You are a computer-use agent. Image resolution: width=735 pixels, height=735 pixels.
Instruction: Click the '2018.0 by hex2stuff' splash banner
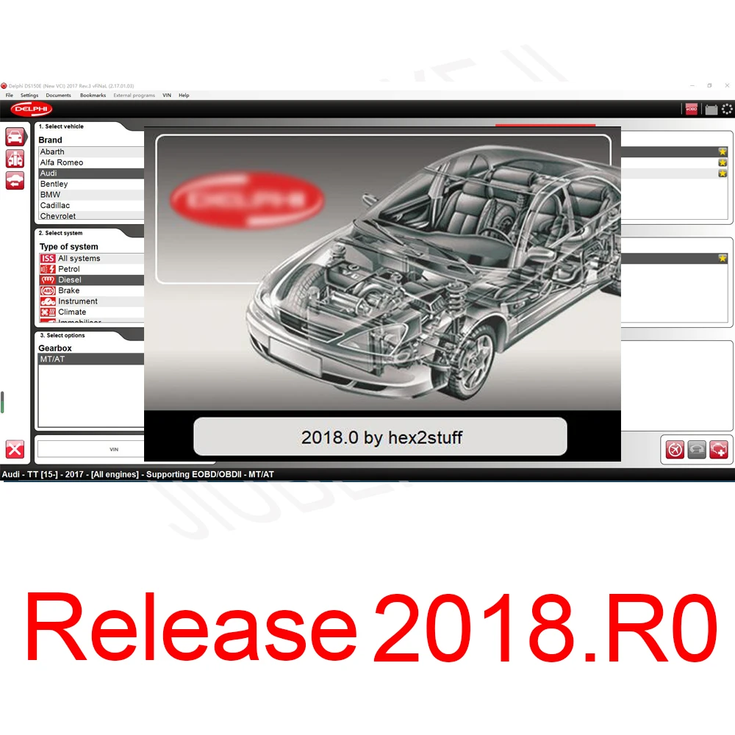[380, 437]
